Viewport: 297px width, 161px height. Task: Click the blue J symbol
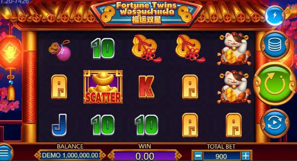(59, 125)
